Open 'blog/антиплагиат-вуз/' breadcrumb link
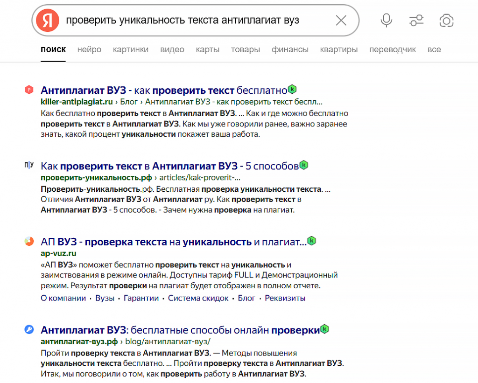Screen dimensions: 478x383 pos(168,341)
